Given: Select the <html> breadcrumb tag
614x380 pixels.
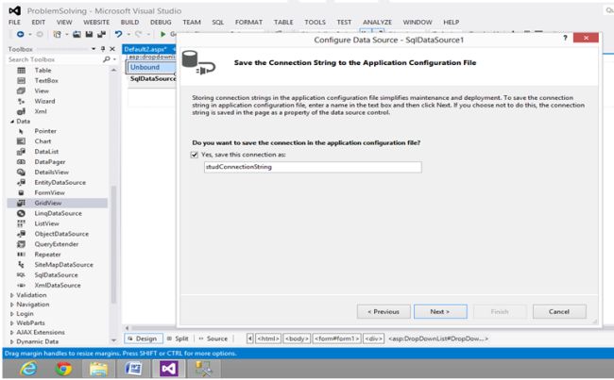Looking at the screenshot, I should click(268, 339).
